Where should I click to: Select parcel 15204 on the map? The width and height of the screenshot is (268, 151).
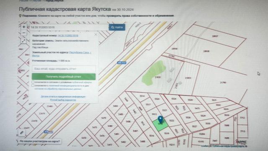(x=202, y=134)
